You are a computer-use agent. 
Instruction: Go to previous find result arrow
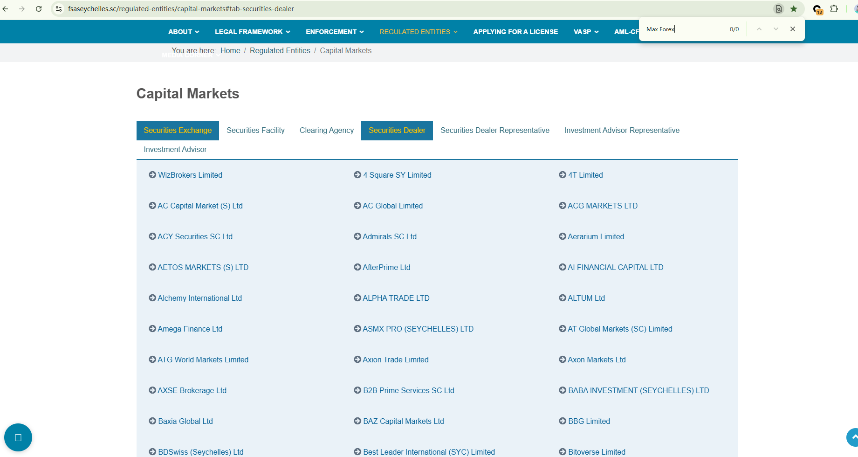759,29
